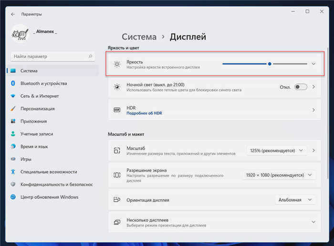
Task: Open the 125% scale dropdown
Action: coord(276,151)
